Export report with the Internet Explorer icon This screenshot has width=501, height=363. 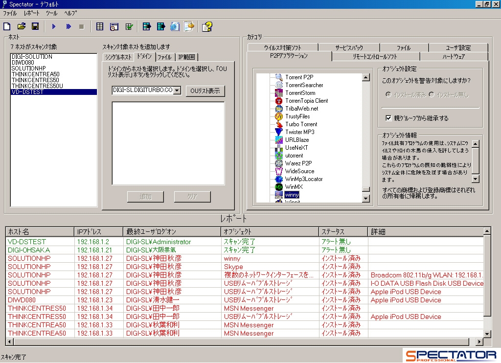click(x=175, y=26)
